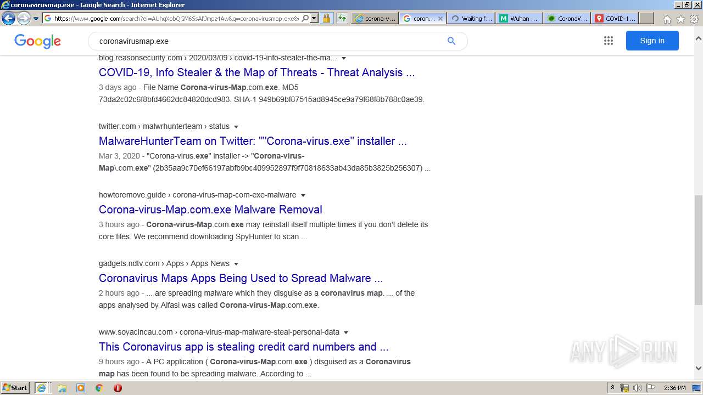Click the Google logo

pos(37,41)
